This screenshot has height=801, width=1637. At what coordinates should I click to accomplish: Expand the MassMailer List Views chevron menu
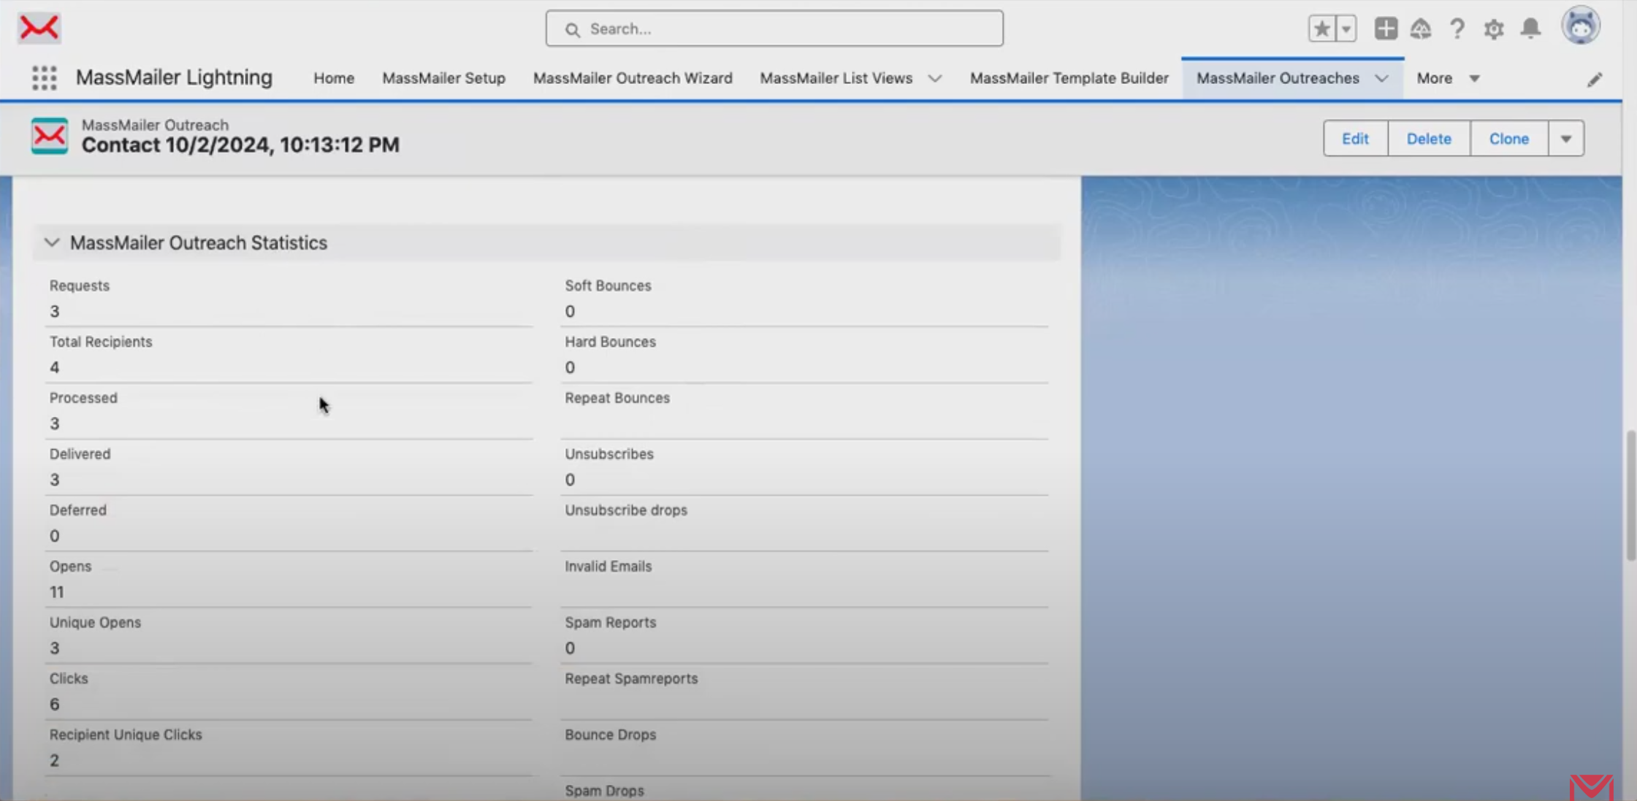click(935, 78)
